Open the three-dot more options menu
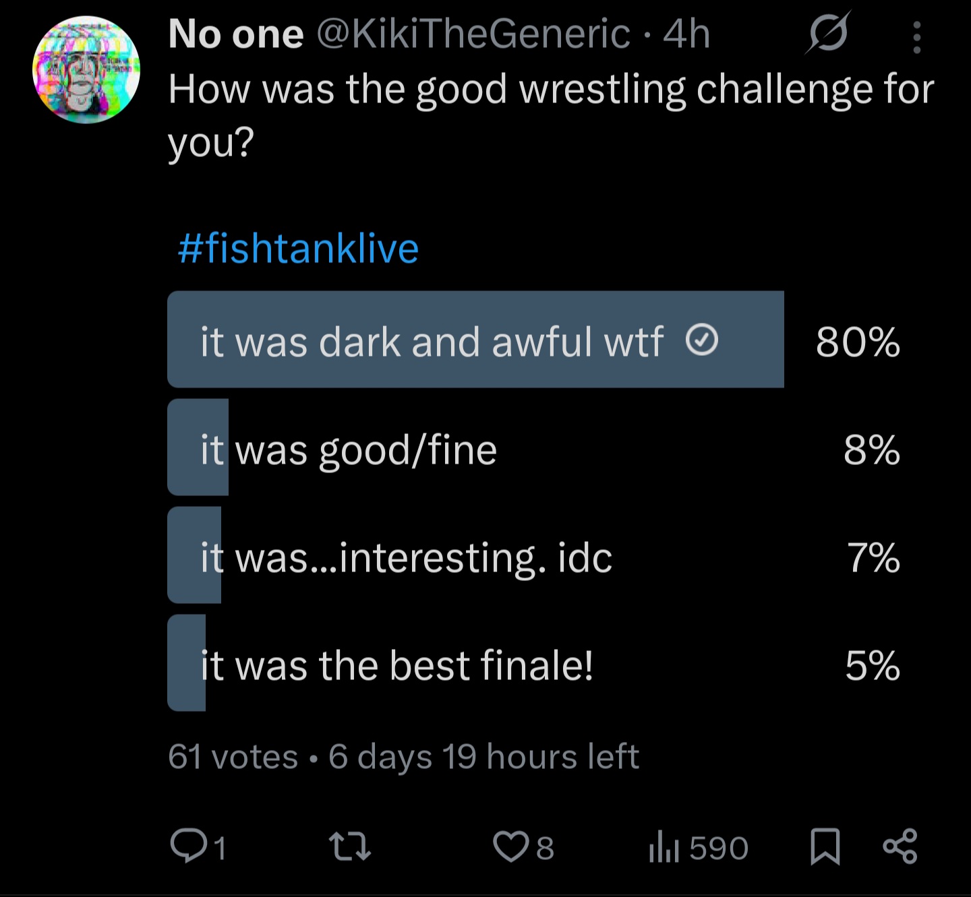Screen dimensions: 971x897 coord(916,36)
